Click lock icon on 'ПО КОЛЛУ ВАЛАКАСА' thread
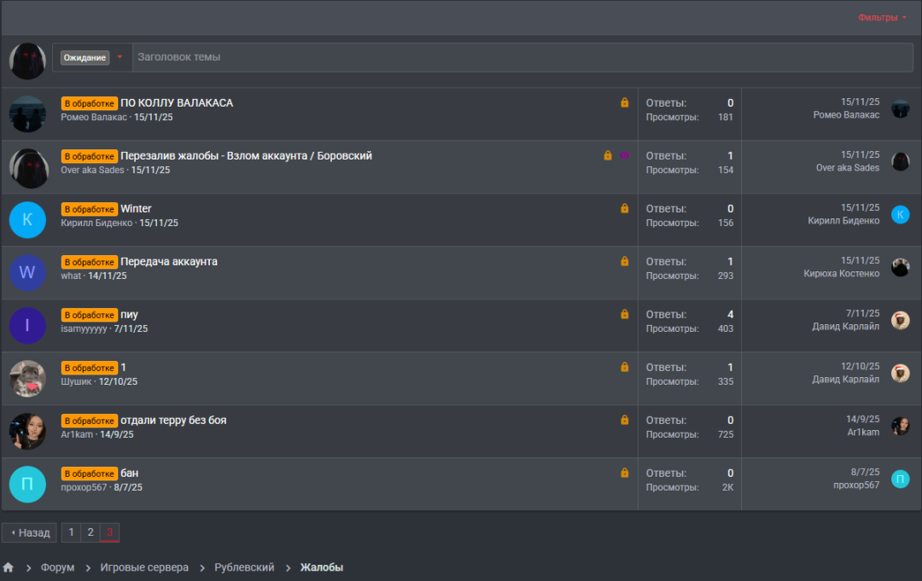 pos(624,102)
